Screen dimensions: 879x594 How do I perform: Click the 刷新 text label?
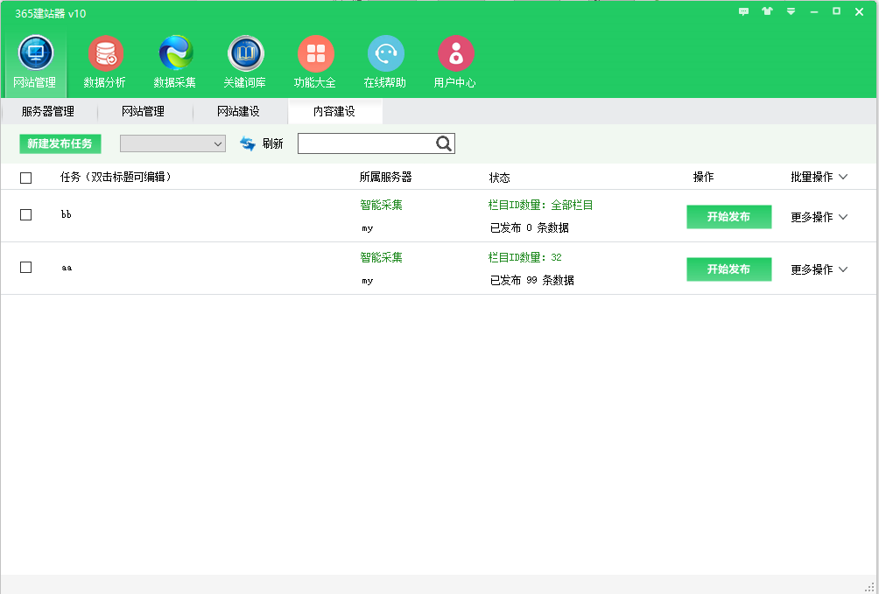(x=273, y=144)
